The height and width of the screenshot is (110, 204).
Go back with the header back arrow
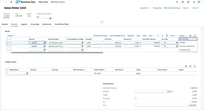(6, 2)
